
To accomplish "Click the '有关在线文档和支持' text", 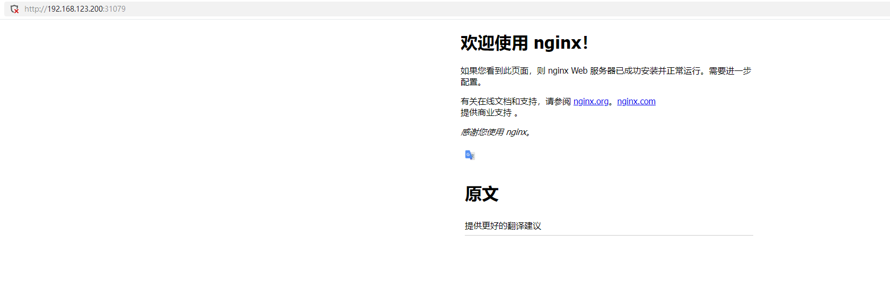I will pos(498,102).
